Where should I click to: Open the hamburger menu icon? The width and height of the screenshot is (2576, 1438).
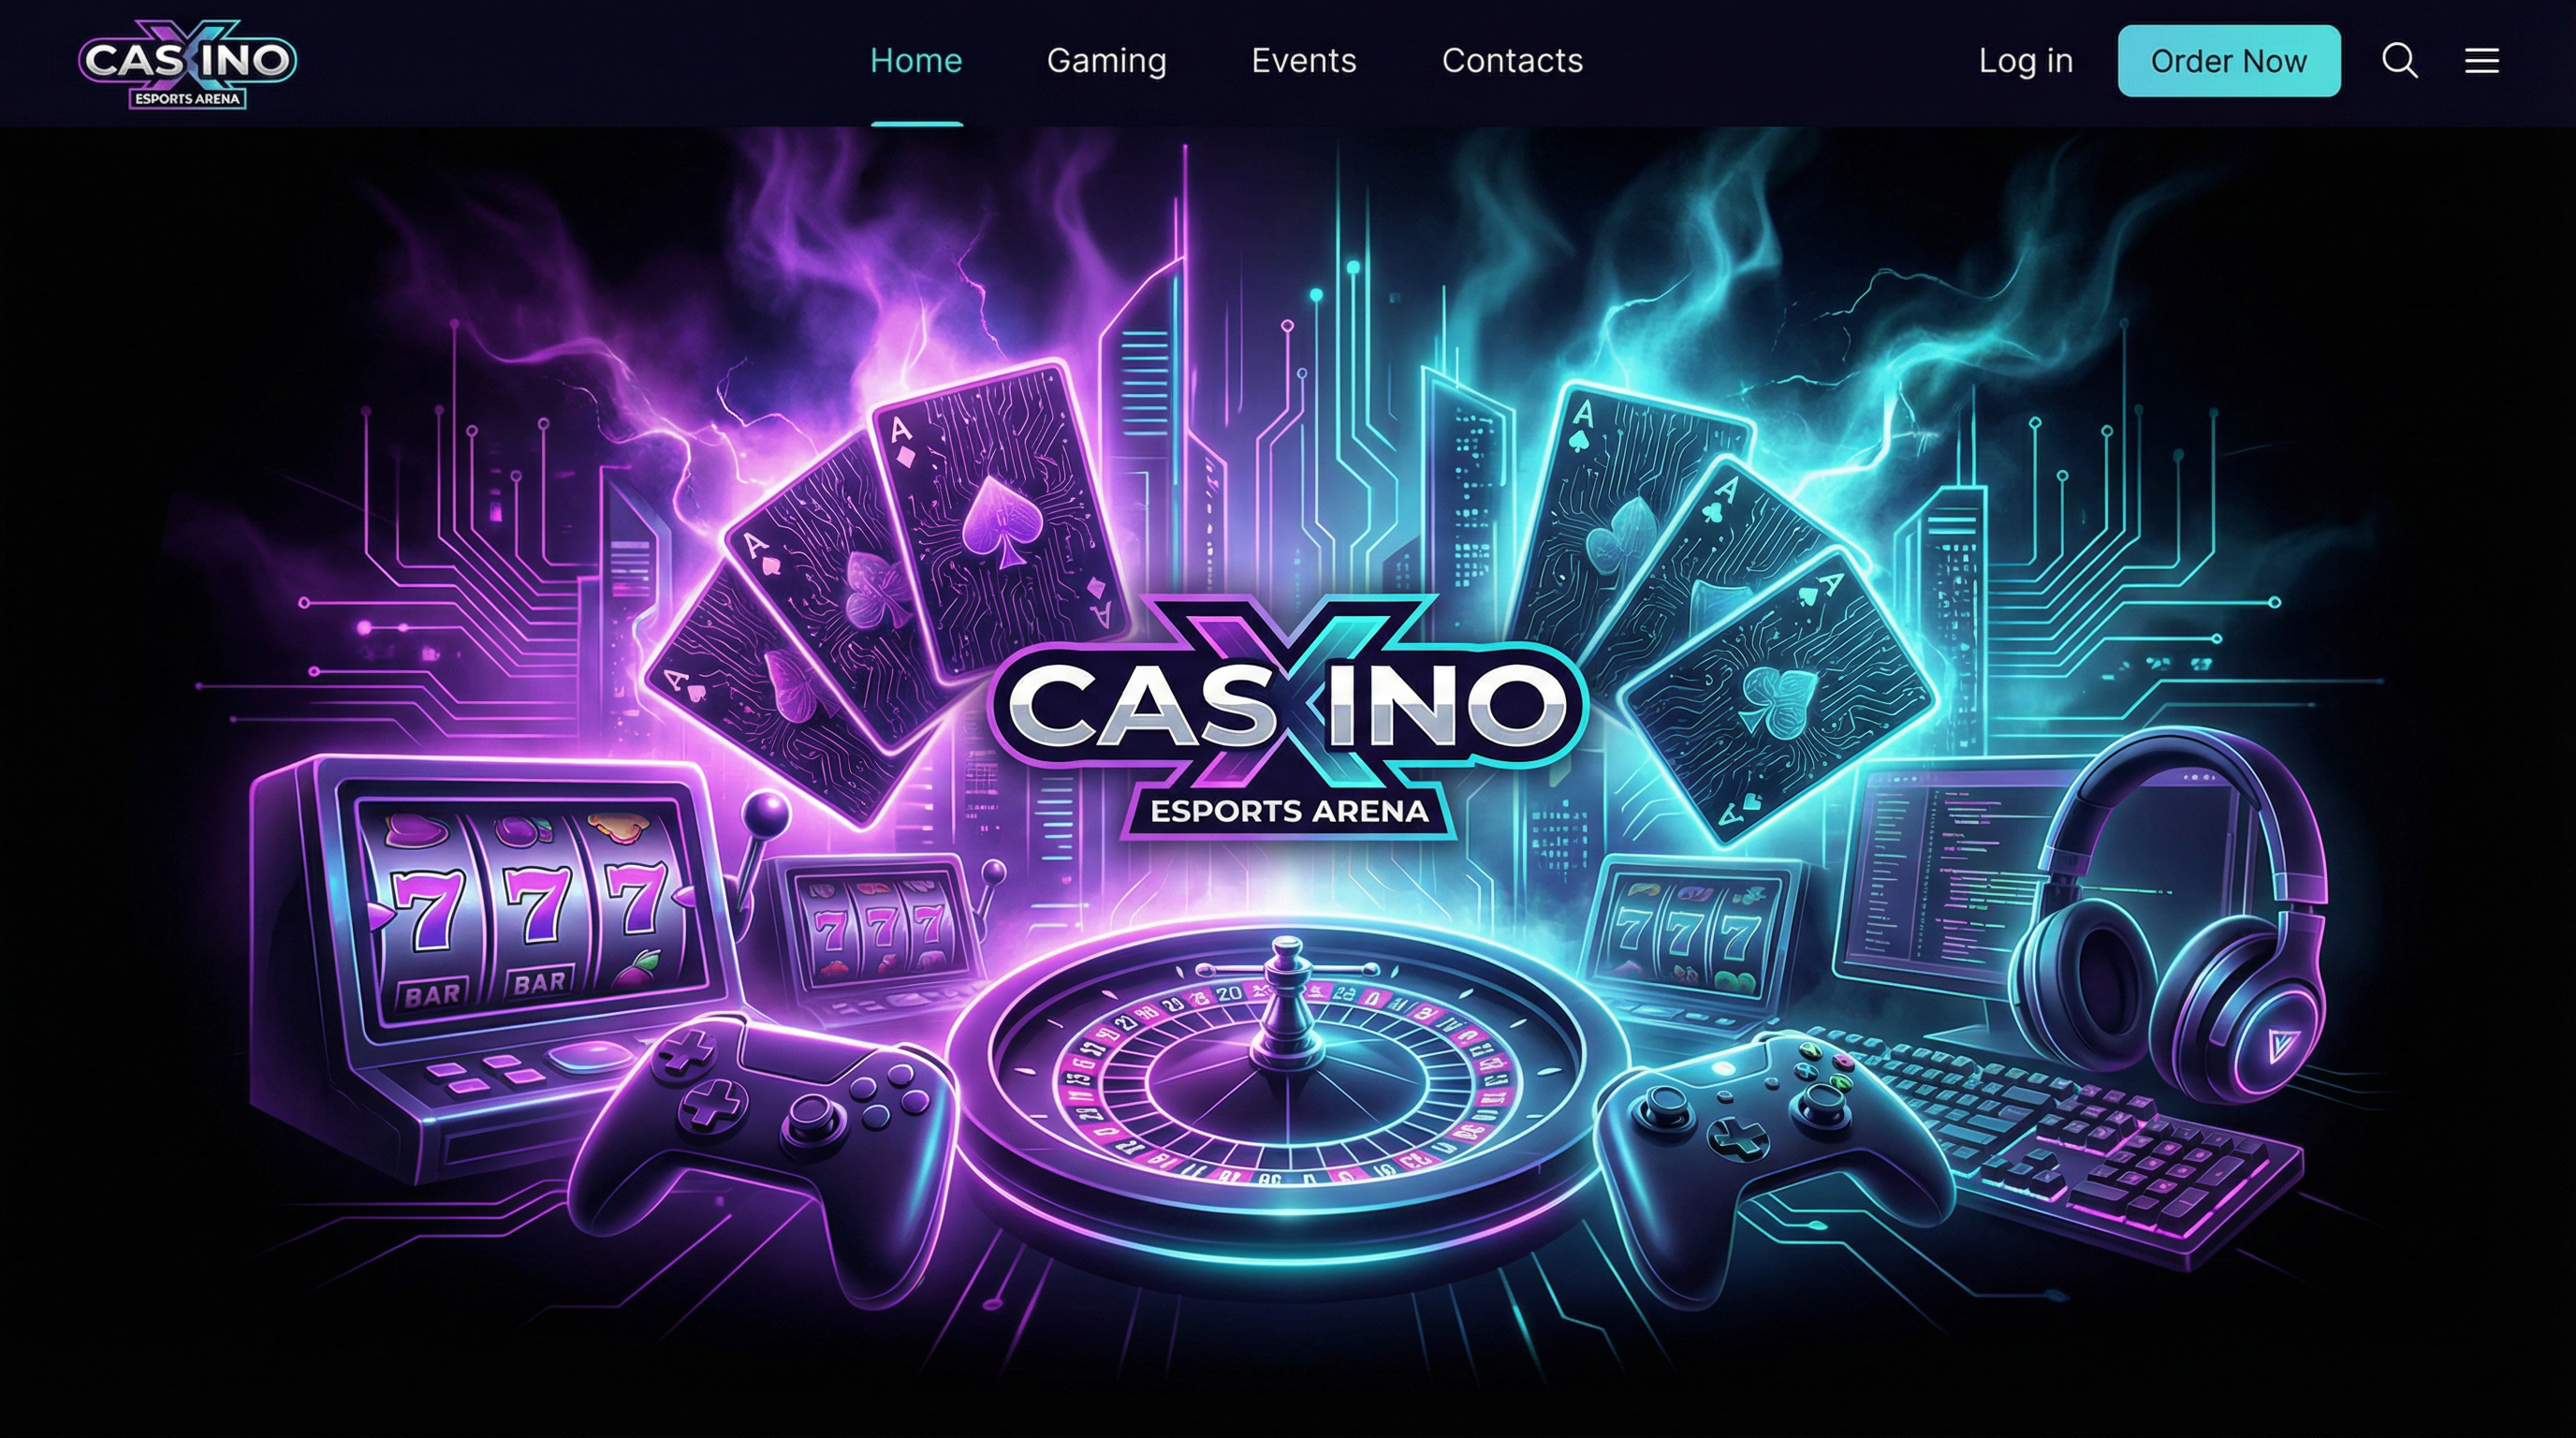click(2481, 61)
